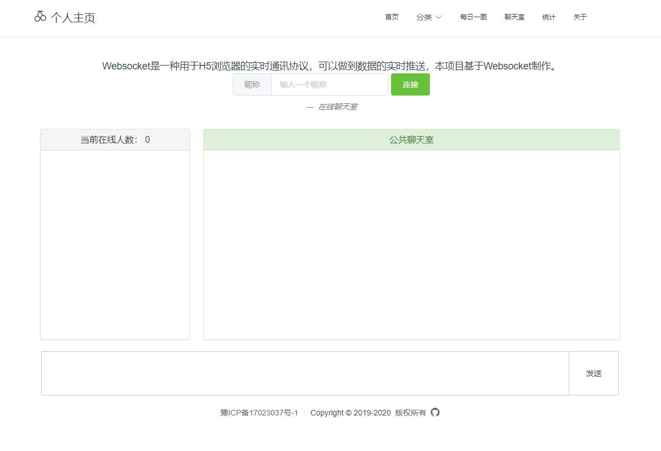The width and height of the screenshot is (661, 451).
Task: Go to 首页 in the navigation
Action: 392,17
